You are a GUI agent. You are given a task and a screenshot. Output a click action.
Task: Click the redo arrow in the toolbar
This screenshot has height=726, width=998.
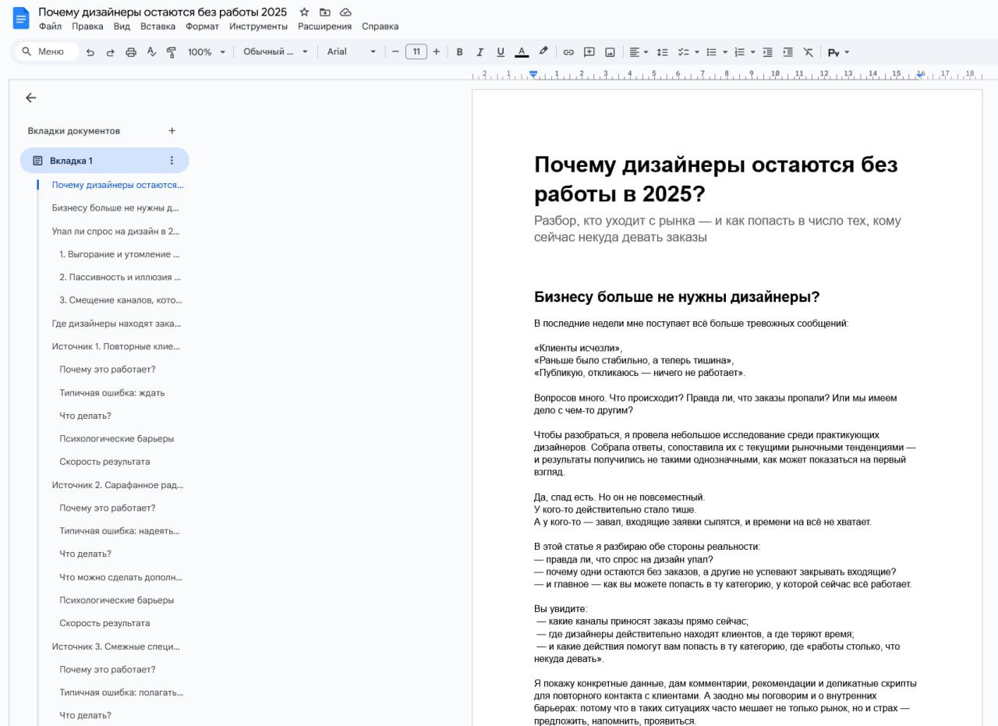coord(111,52)
